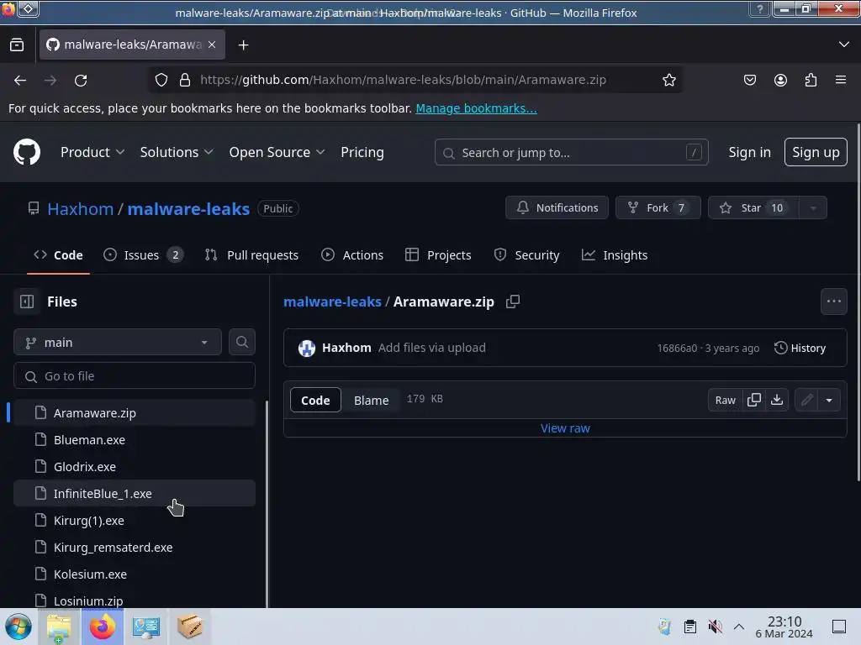Image resolution: width=861 pixels, height=645 pixels.
Task: Open the commit History link
Action: point(800,348)
